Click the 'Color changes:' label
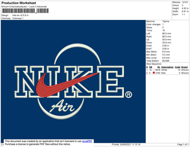Image resolution: width=190 pixels, height=147 pixels. [154, 24]
